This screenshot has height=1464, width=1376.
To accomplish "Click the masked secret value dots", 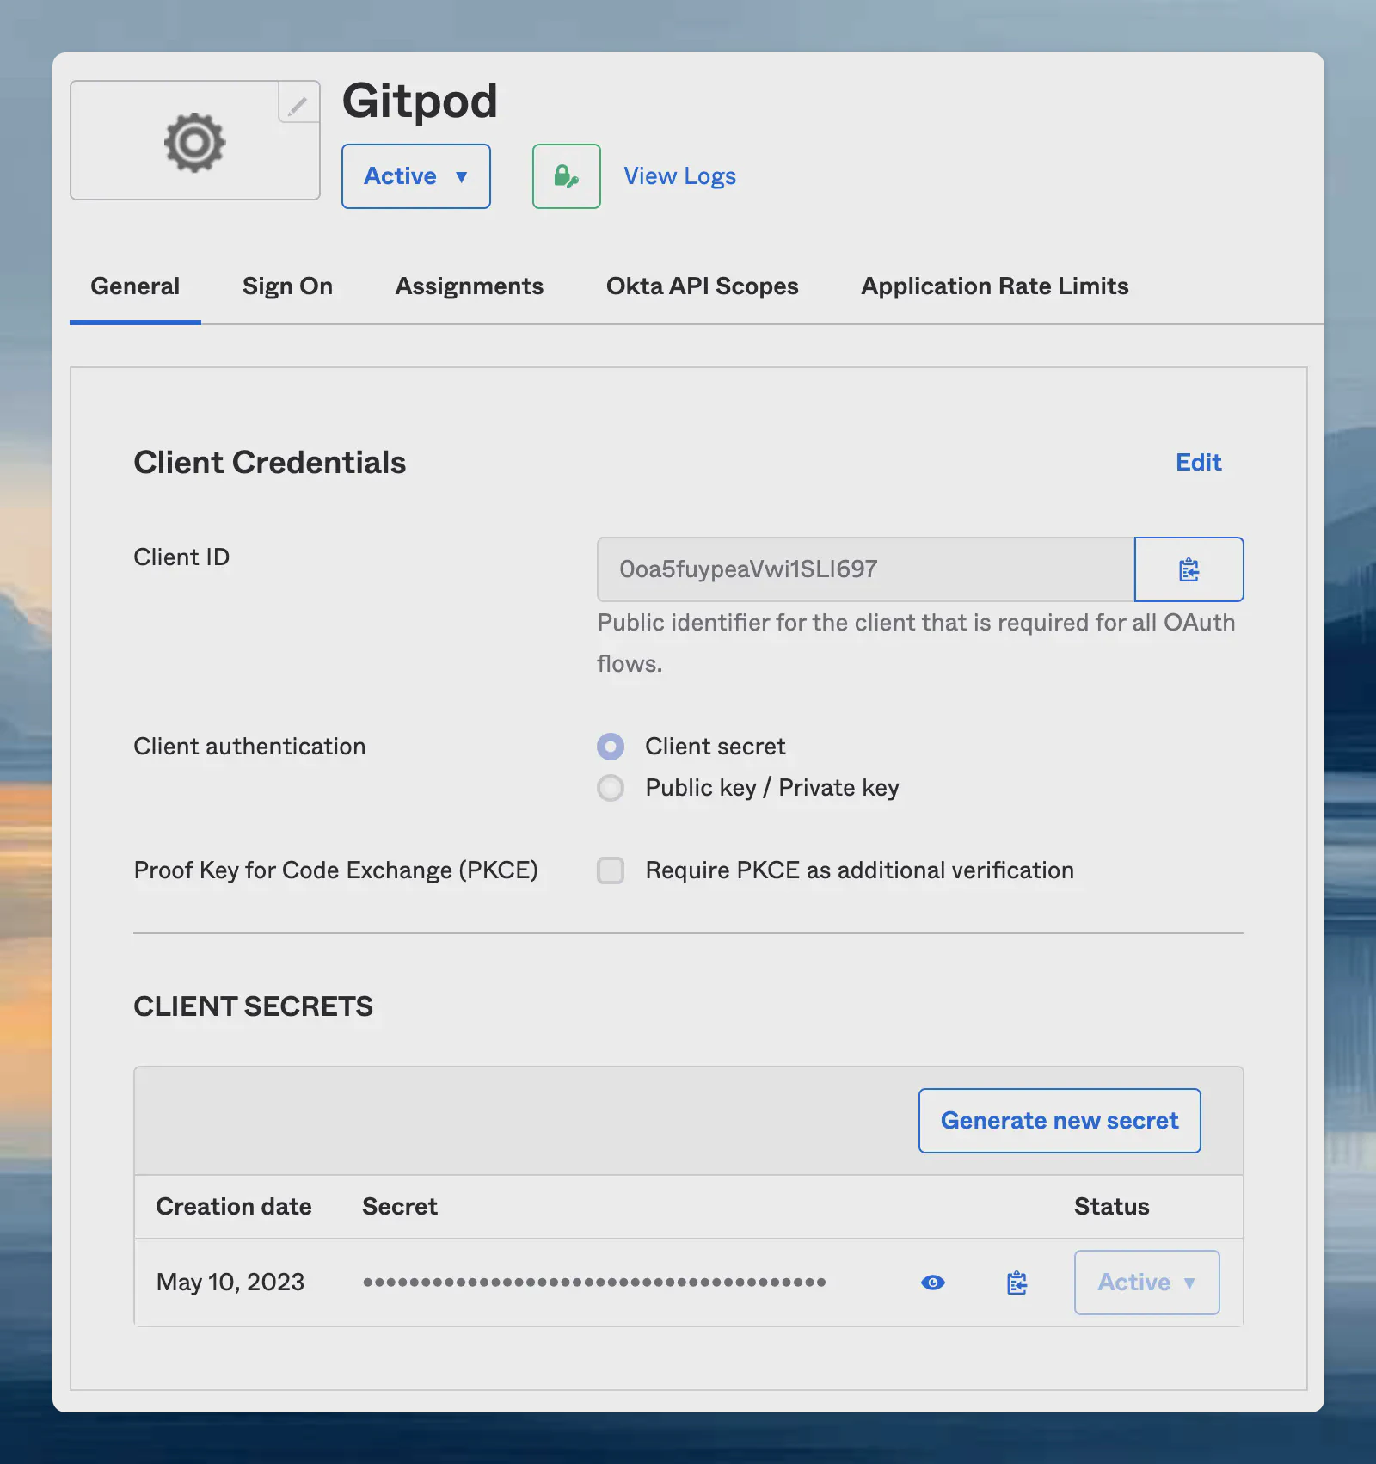I will (594, 1283).
